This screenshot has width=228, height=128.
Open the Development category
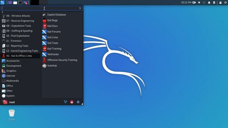coord(20,66)
